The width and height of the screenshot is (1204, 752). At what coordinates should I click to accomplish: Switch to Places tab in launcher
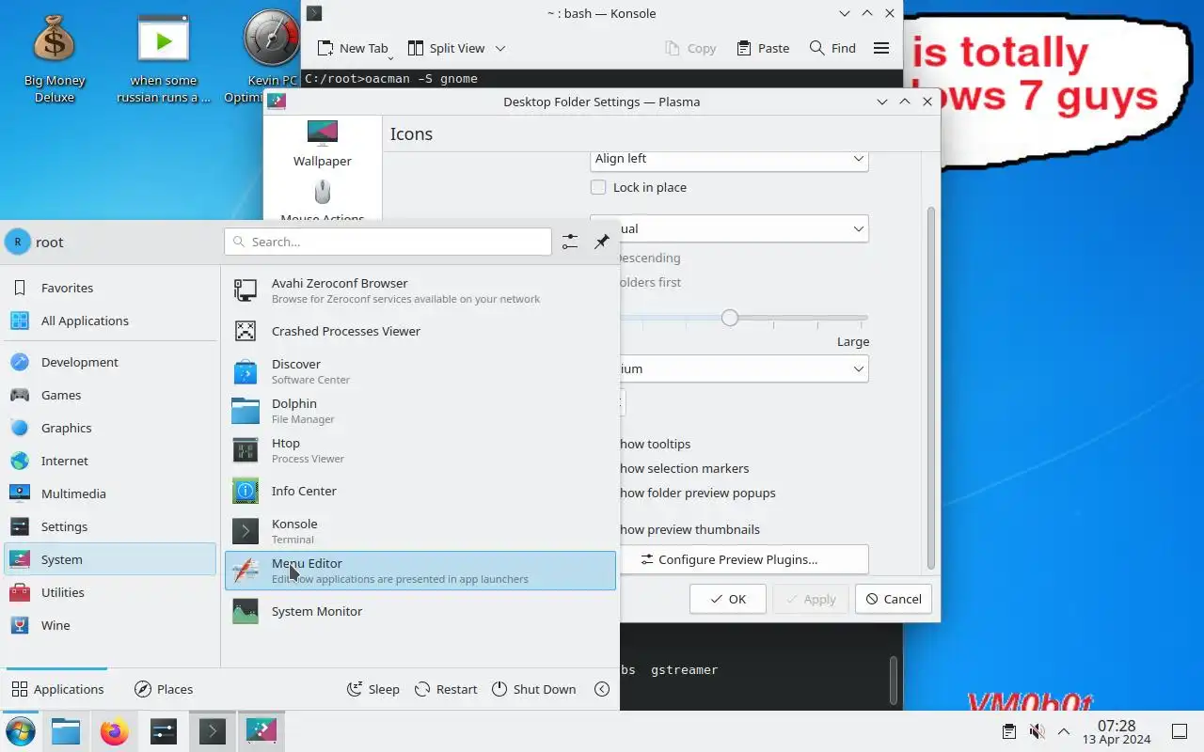164,689
